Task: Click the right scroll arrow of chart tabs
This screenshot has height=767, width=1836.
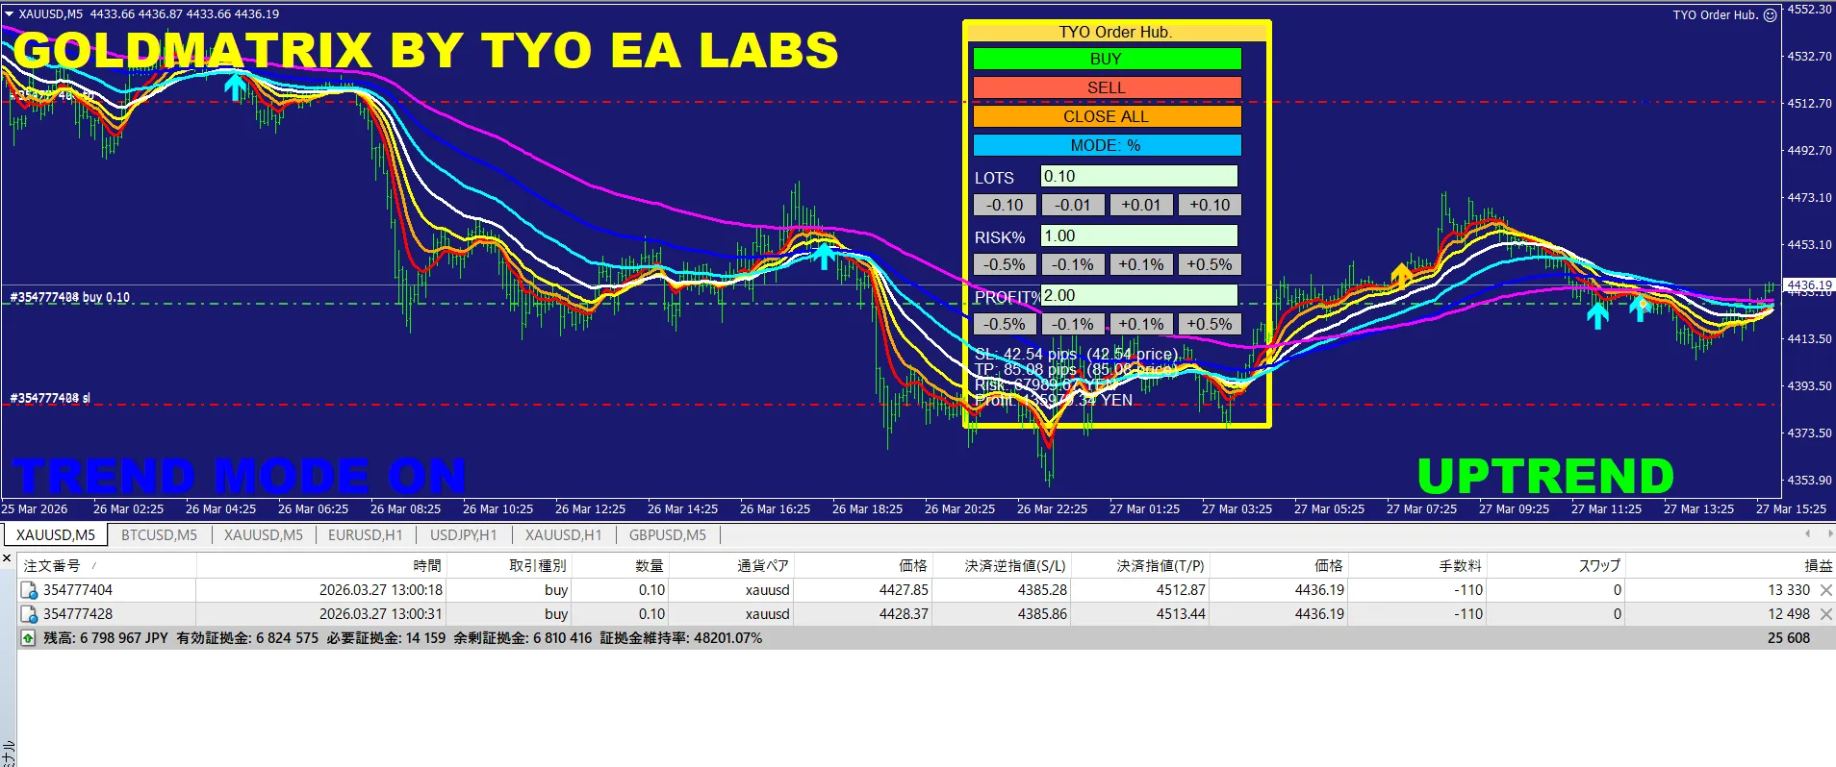Action: click(1829, 533)
